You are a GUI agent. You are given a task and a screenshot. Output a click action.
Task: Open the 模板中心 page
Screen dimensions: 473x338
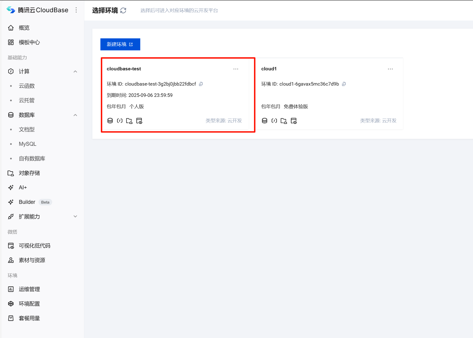(29, 42)
